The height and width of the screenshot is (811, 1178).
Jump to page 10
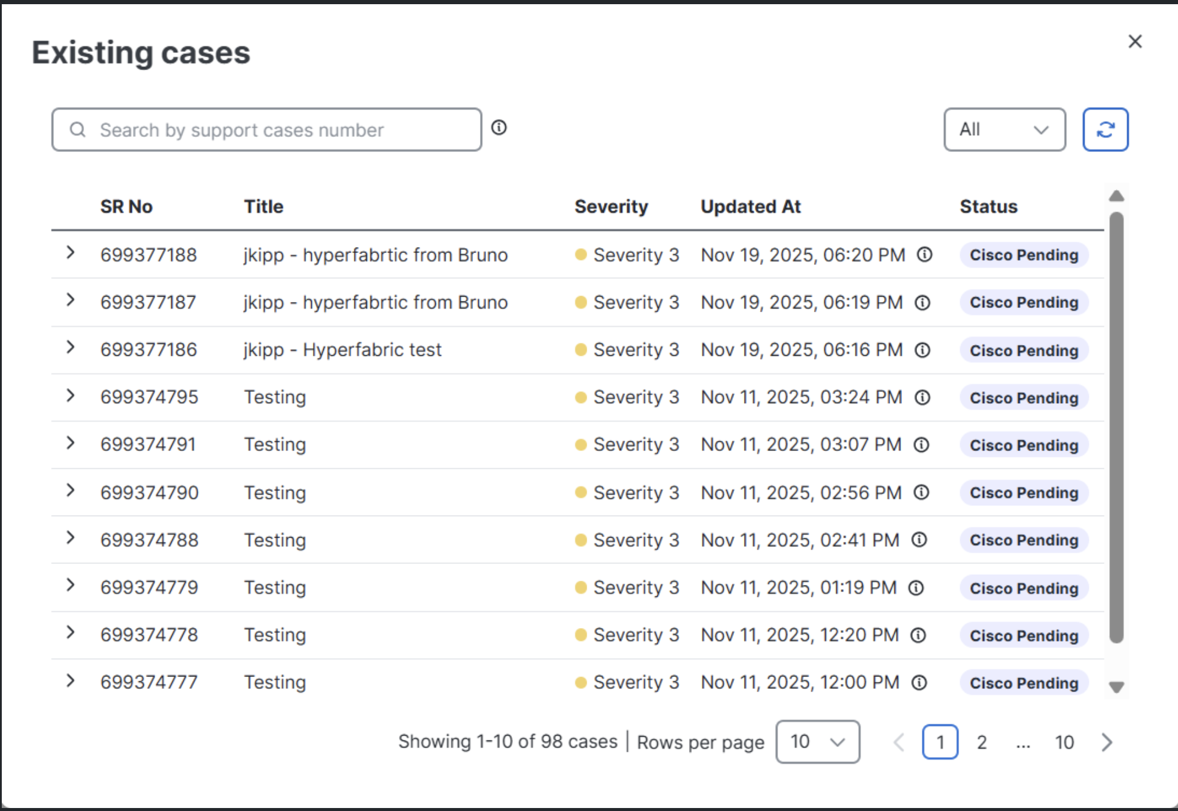(x=1064, y=742)
